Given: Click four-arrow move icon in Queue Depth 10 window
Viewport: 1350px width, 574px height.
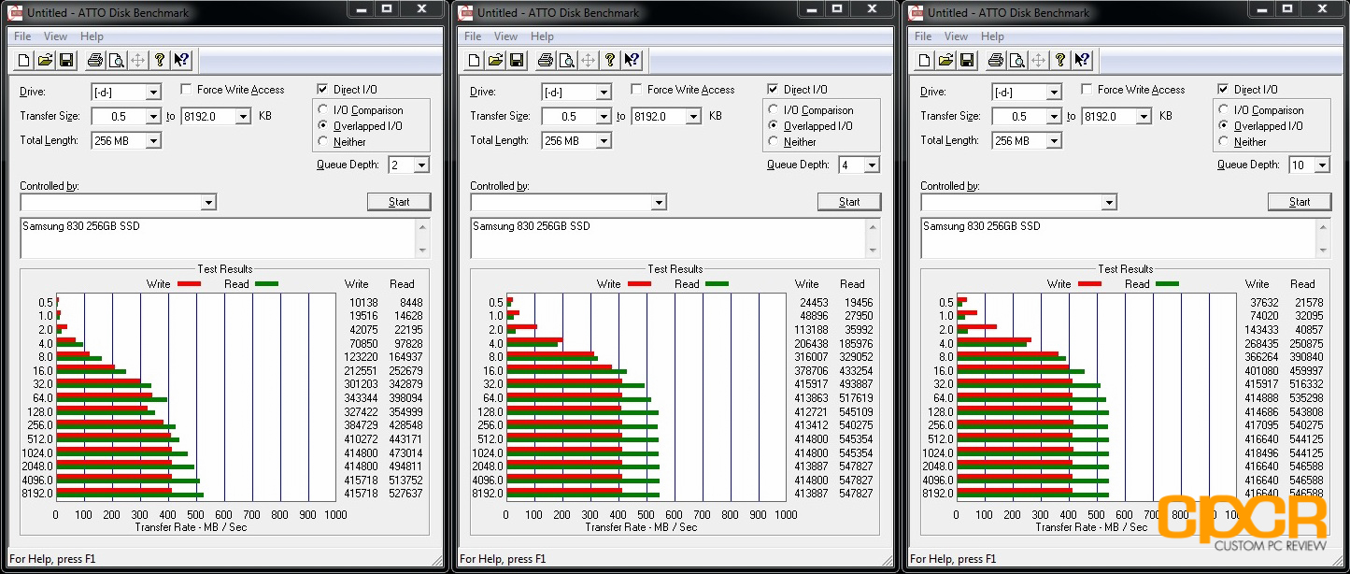Looking at the screenshot, I should pos(1038,61).
